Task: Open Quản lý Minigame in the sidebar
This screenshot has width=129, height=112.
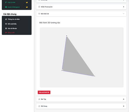Action: point(17,7)
